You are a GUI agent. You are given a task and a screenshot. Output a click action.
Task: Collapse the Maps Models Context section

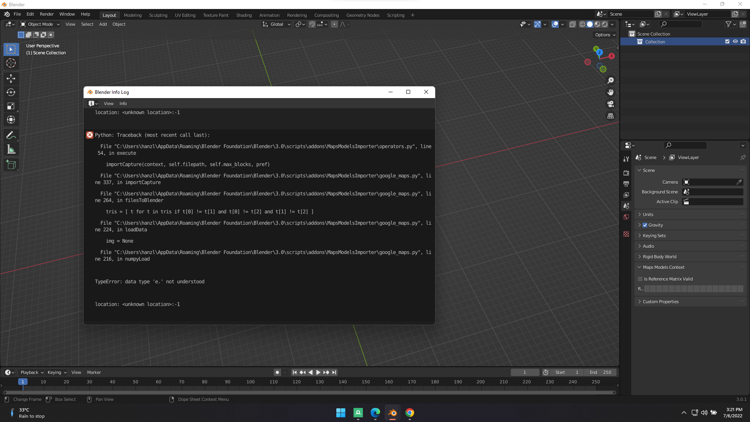[x=639, y=267]
